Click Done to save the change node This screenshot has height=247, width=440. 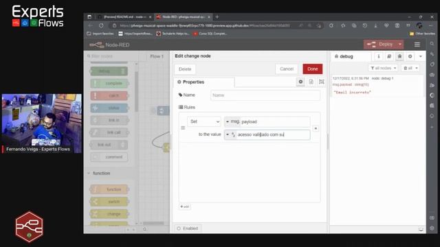(313, 69)
